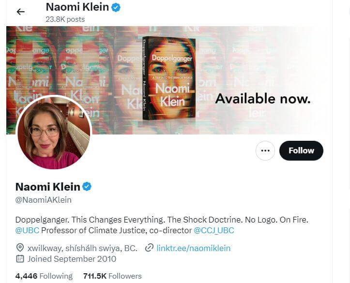The height and width of the screenshot is (283, 350).
Task: Click the Naomi Klein name in the top header
Action: [x=77, y=7]
